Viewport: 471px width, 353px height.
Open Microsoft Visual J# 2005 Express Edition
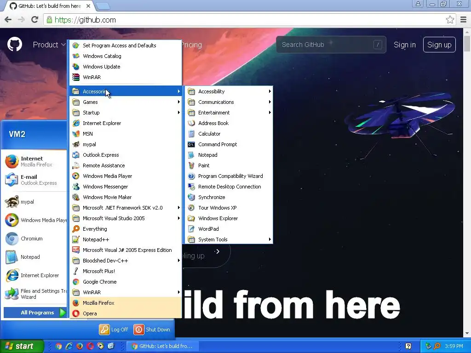point(126,250)
